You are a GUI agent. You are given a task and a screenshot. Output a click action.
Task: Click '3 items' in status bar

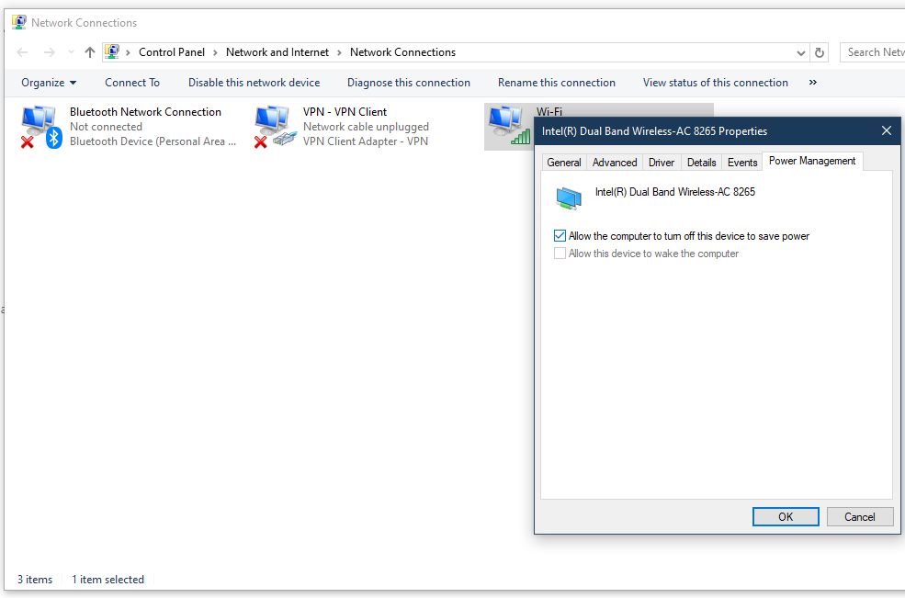click(x=35, y=580)
